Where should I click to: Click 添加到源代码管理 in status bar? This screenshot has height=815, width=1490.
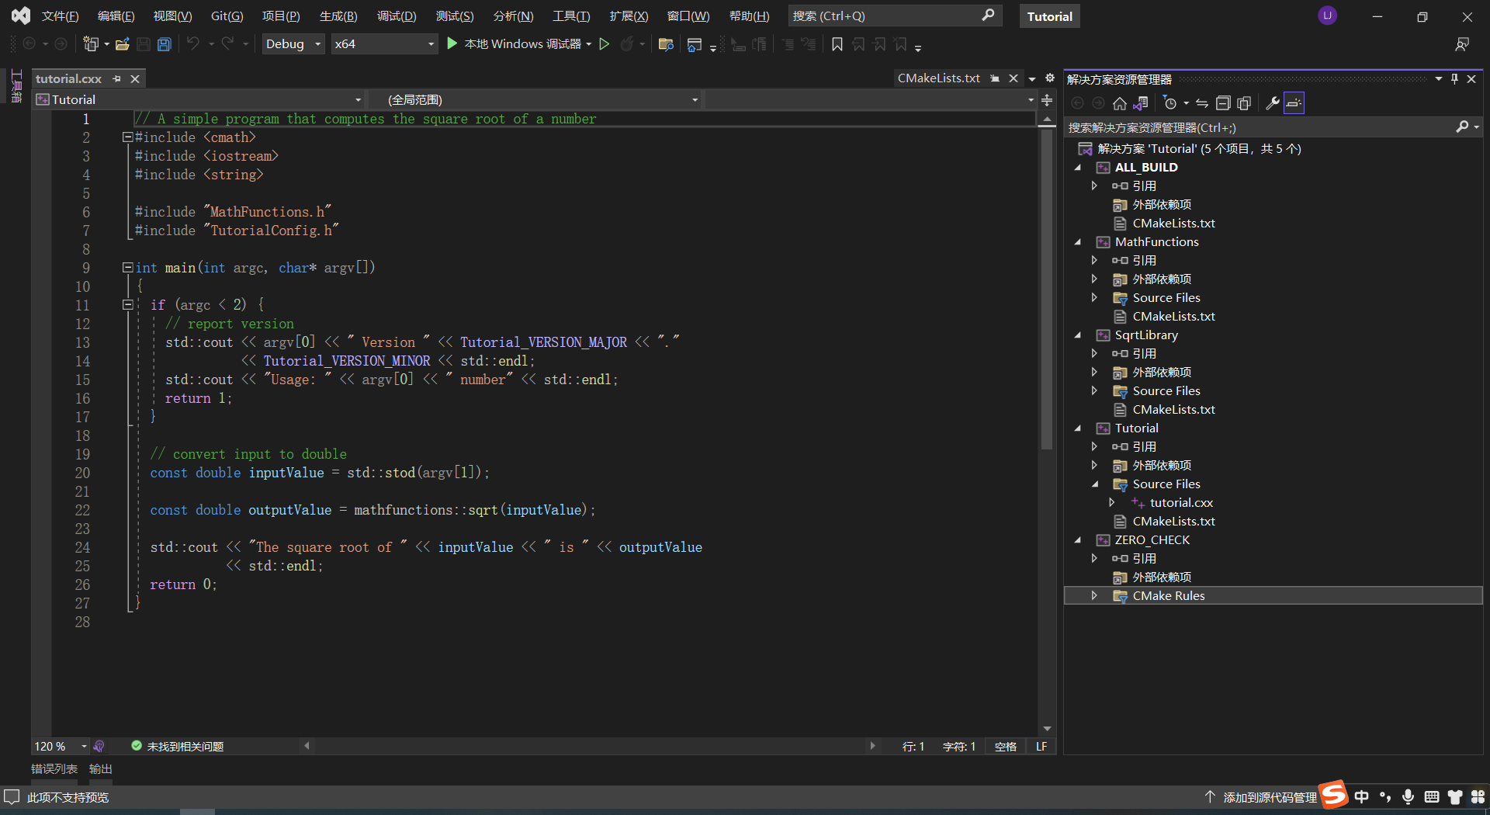pos(1269,797)
